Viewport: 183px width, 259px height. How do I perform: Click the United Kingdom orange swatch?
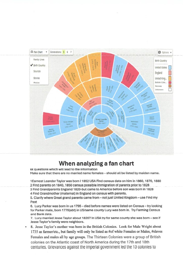[170, 78]
